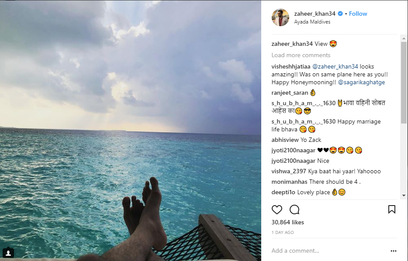Expand more comments with Load more comments

pyautogui.click(x=301, y=55)
